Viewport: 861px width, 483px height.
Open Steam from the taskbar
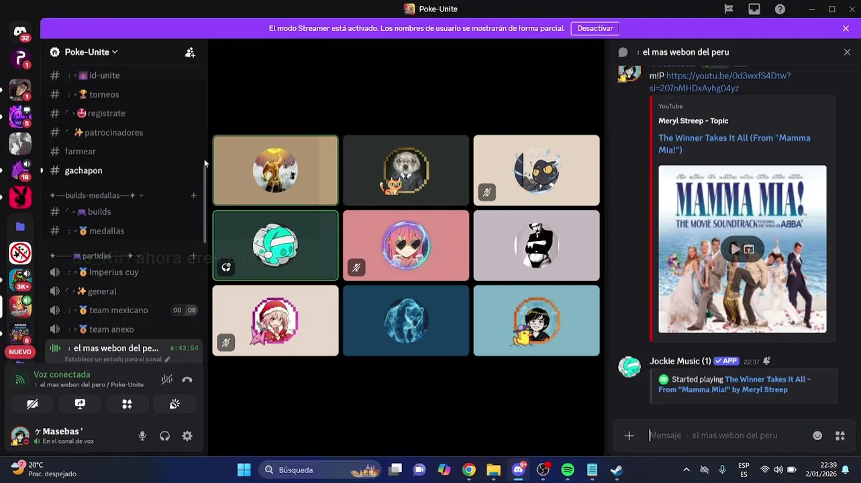tap(617, 470)
